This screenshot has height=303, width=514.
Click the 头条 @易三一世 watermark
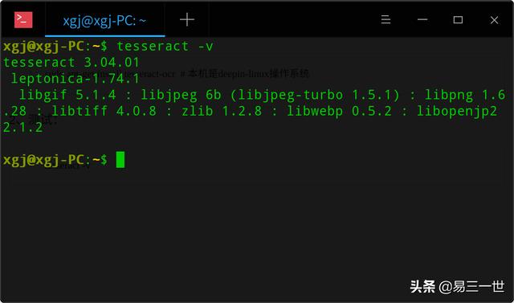click(x=457, y=287)
